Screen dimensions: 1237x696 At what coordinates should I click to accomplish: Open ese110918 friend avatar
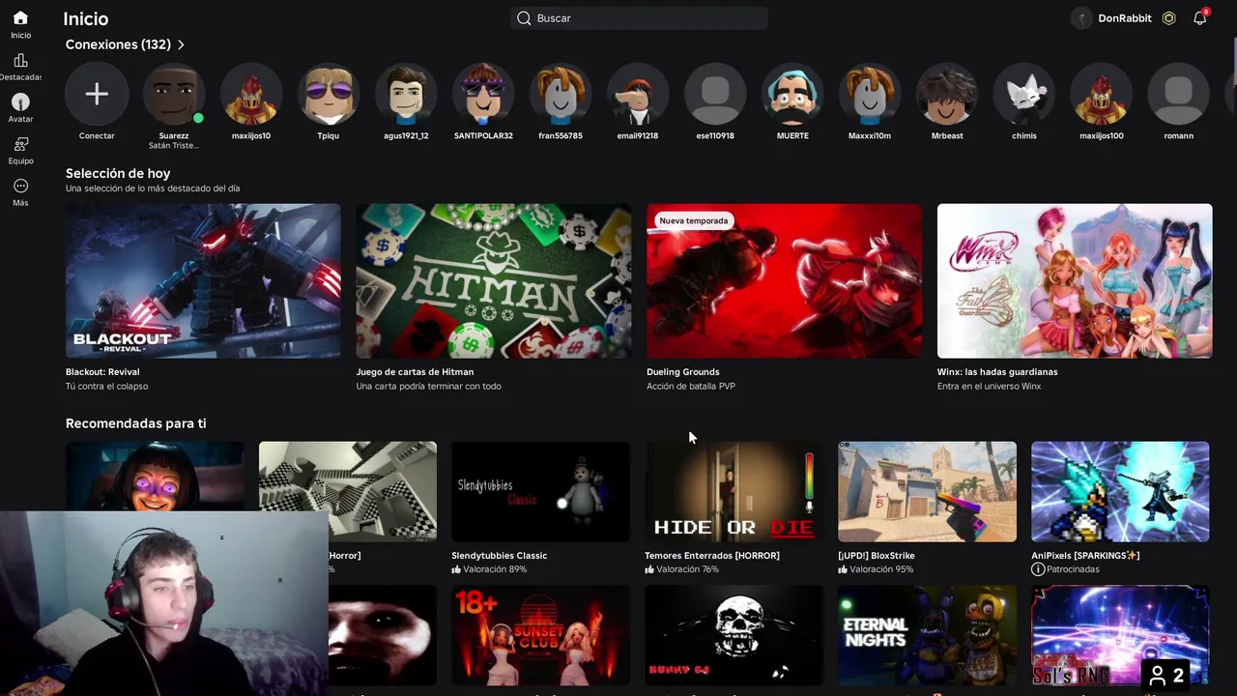[715, 95]
